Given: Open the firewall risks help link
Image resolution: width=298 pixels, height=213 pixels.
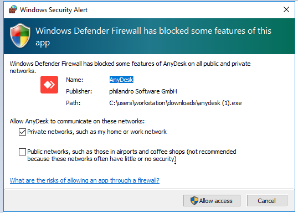Looking at the screenshot, I should tap(85, 180).
